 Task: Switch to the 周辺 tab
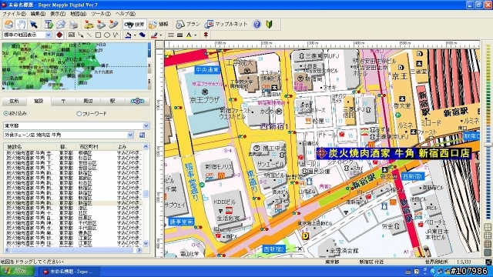click(x=88, y=101)
